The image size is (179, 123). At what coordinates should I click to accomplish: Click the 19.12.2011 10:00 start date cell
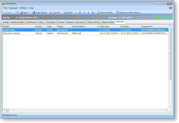click(110, 33)
